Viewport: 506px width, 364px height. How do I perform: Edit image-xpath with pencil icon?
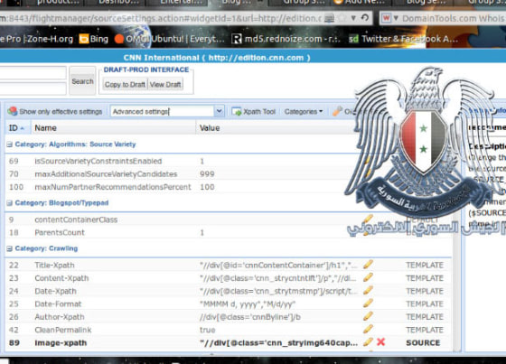point(368,342)
